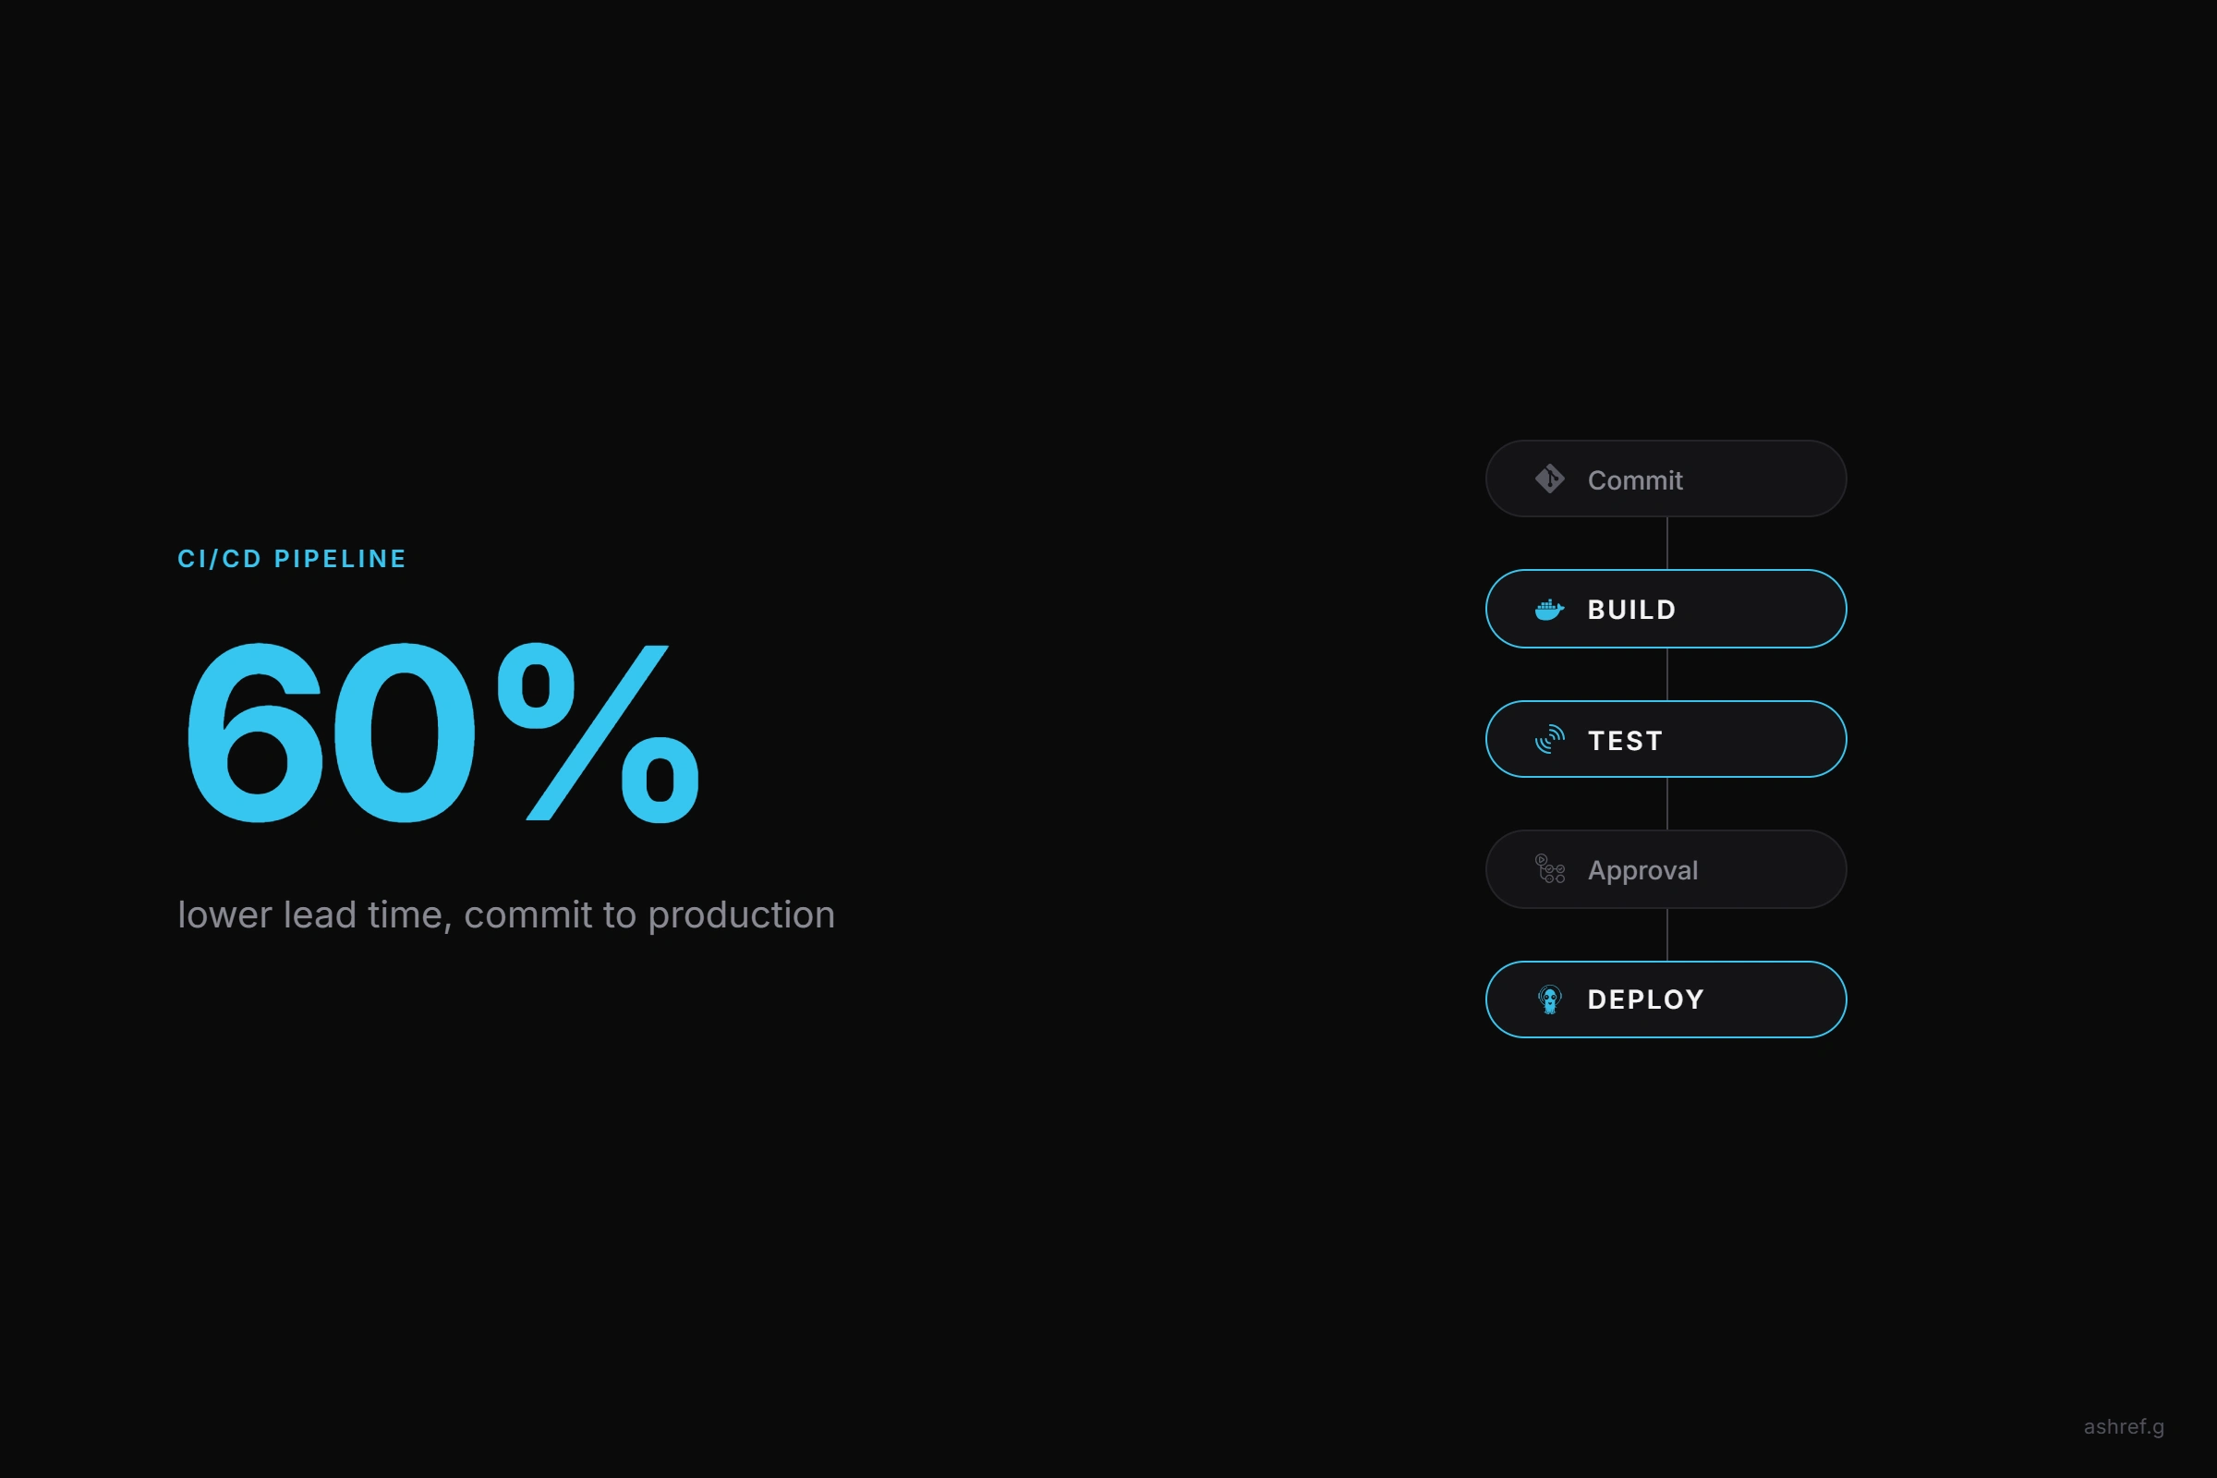
Task: Click the connector line between TEST and Approval
Action: click(x=1666, y=804)
